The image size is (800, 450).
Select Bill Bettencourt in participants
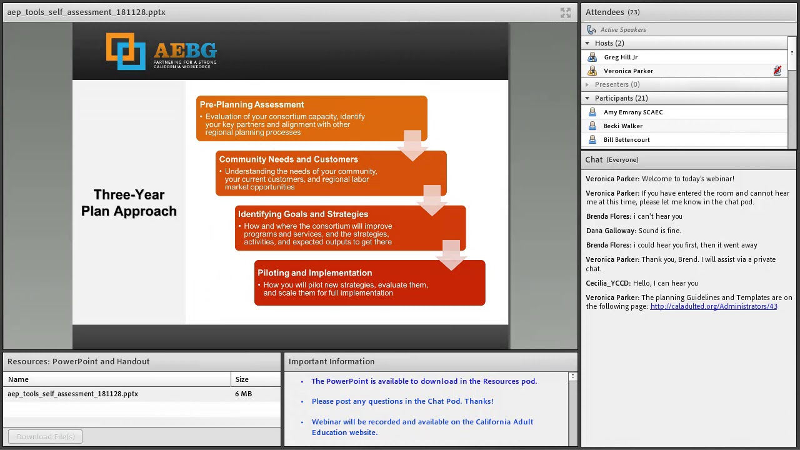click(x=684, y=139)
